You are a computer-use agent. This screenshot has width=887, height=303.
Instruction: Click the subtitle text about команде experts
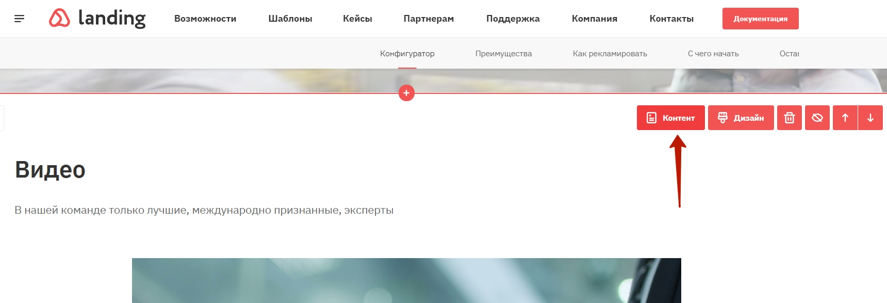click(204, 210)
